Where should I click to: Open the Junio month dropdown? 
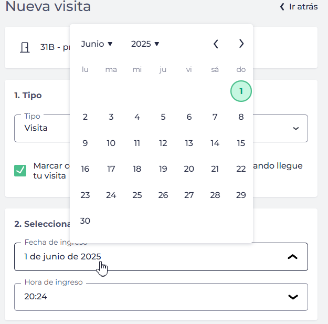pos(97,44)
